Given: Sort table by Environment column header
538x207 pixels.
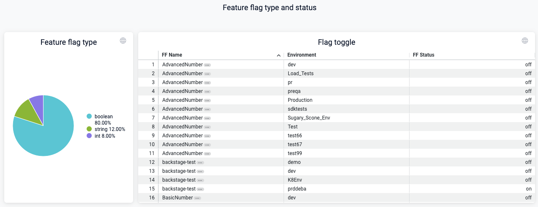Looking at the screenshot, I should click(x=302, y=55).
